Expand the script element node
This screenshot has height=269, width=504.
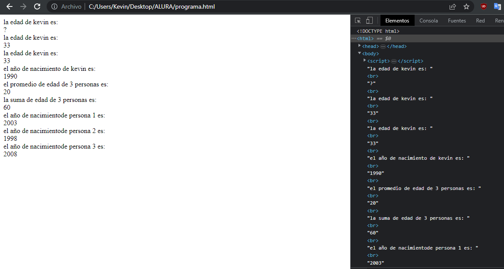pyautogui.click(x=365, y=60)
